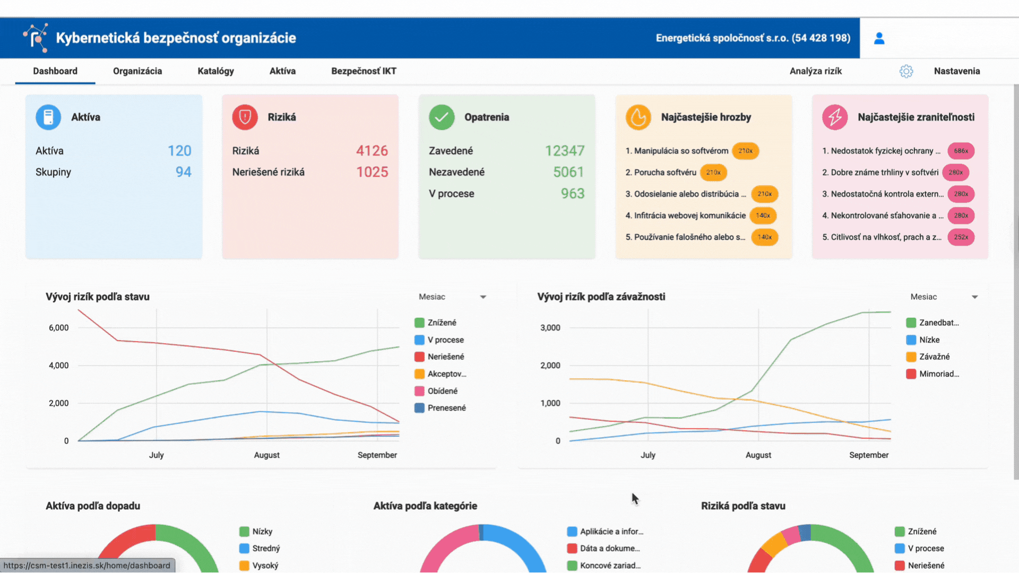1019x573 pixels.
Task: Toggle Neriešené series in status chart legend
Action: [445, 357]
